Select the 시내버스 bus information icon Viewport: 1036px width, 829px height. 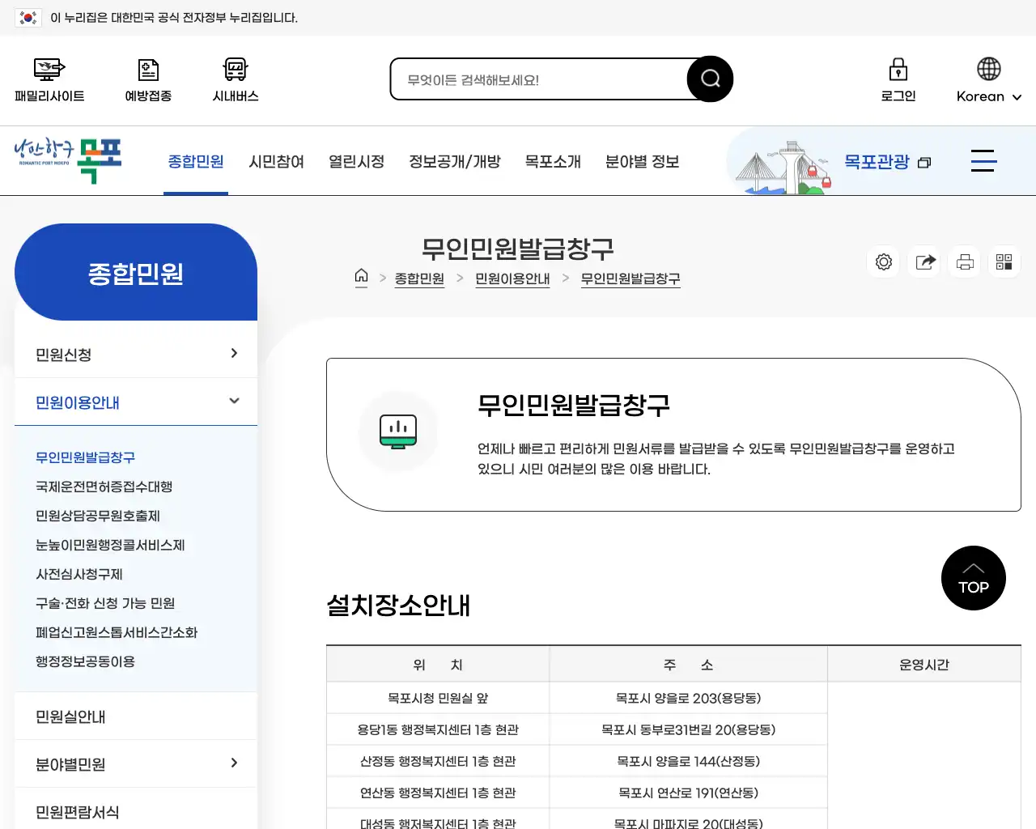(234, 79)
